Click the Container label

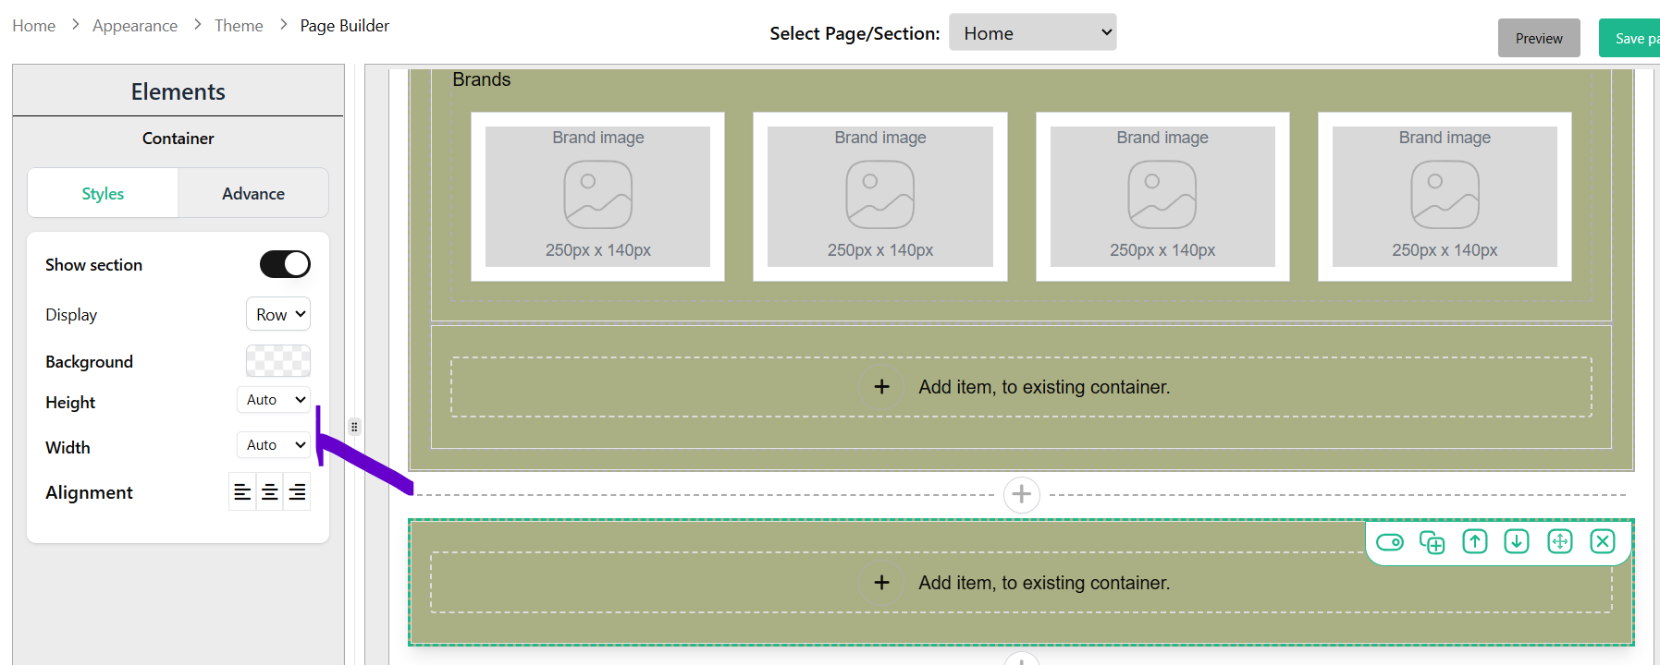pos(178,138)
